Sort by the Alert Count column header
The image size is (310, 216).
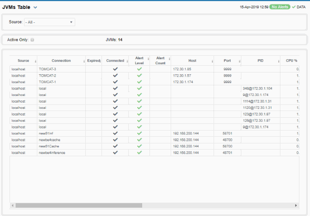click(x=160, y=61)
